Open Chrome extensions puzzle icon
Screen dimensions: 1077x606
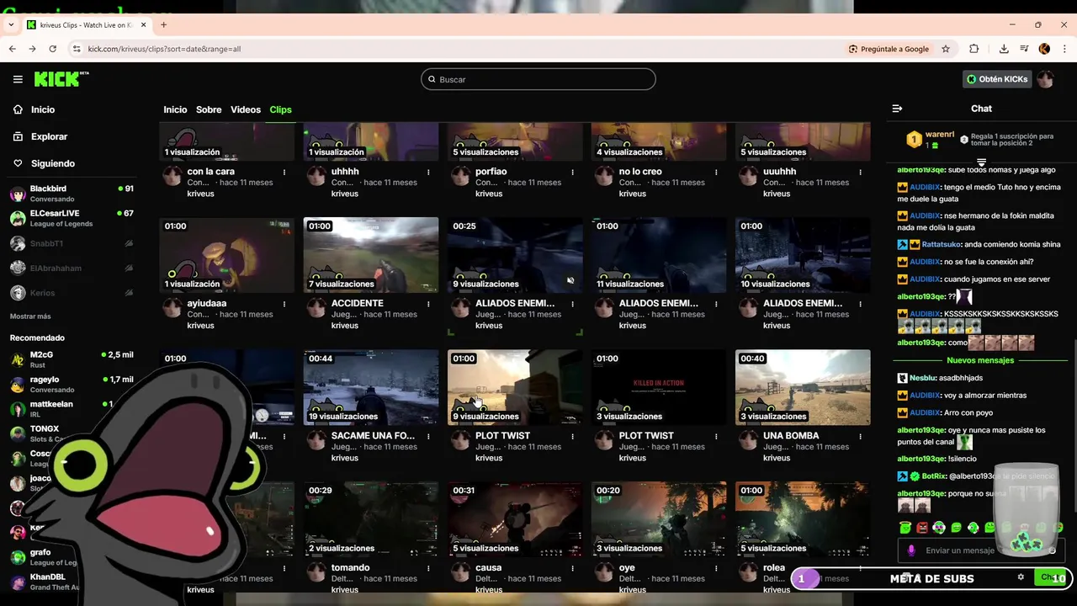(x=974, y=49)
